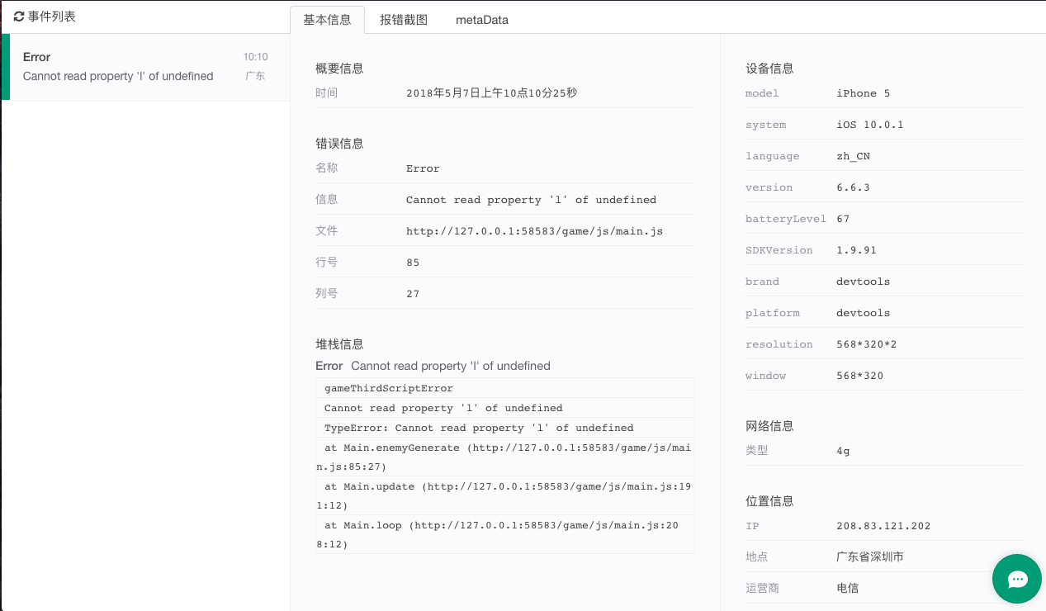
Task: Click the main.js file URL value
Action: point(534,231)
